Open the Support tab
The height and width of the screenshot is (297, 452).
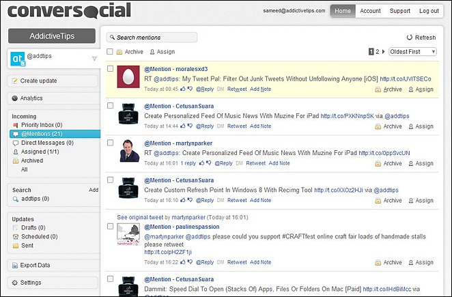[x=400, y=11]
